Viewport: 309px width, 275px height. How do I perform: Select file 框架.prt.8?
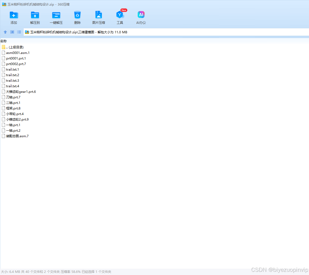pos(13,108)
